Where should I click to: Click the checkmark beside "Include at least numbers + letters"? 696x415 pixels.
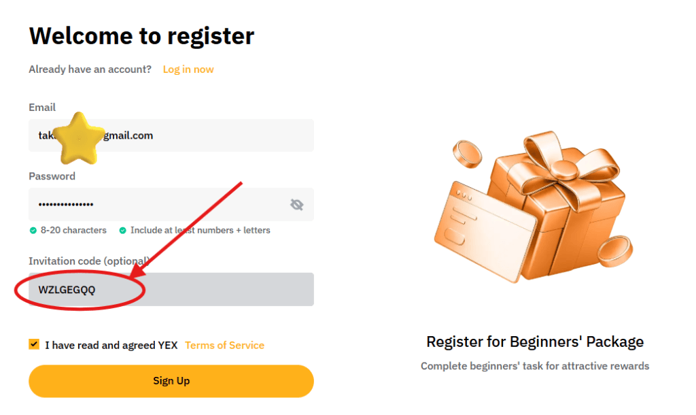click(x=123, y=230)
